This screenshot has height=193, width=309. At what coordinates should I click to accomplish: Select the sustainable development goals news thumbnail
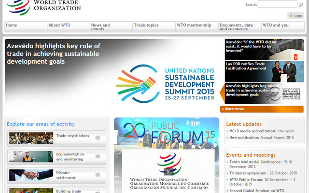(x=264, y=94)
